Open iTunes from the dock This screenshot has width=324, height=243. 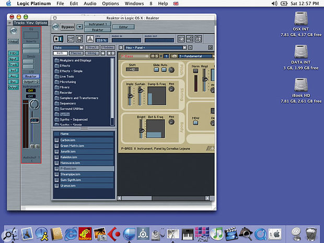click(216, 234)
